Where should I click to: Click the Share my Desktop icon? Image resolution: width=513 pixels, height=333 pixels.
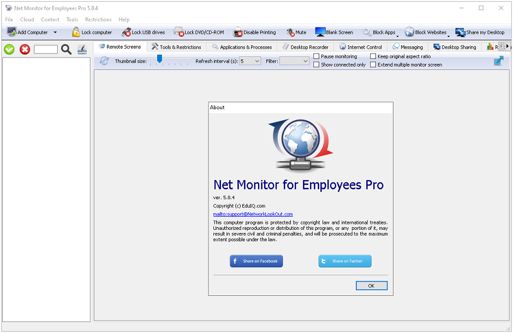tap(460, 32)
